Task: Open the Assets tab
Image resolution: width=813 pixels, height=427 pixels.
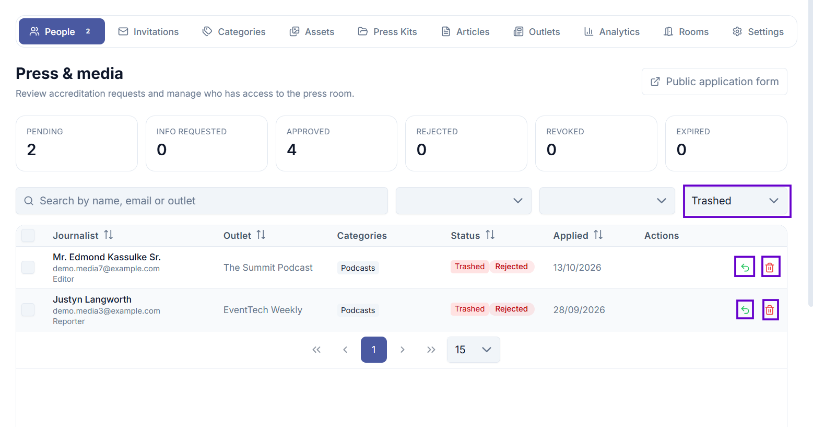Action: click(312, 31)
